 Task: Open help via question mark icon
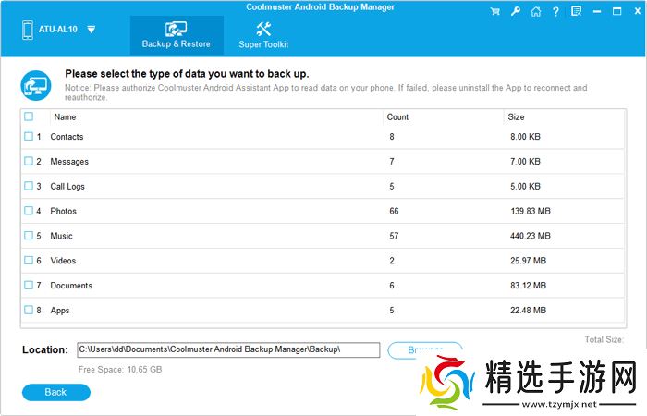click(555, 12)
